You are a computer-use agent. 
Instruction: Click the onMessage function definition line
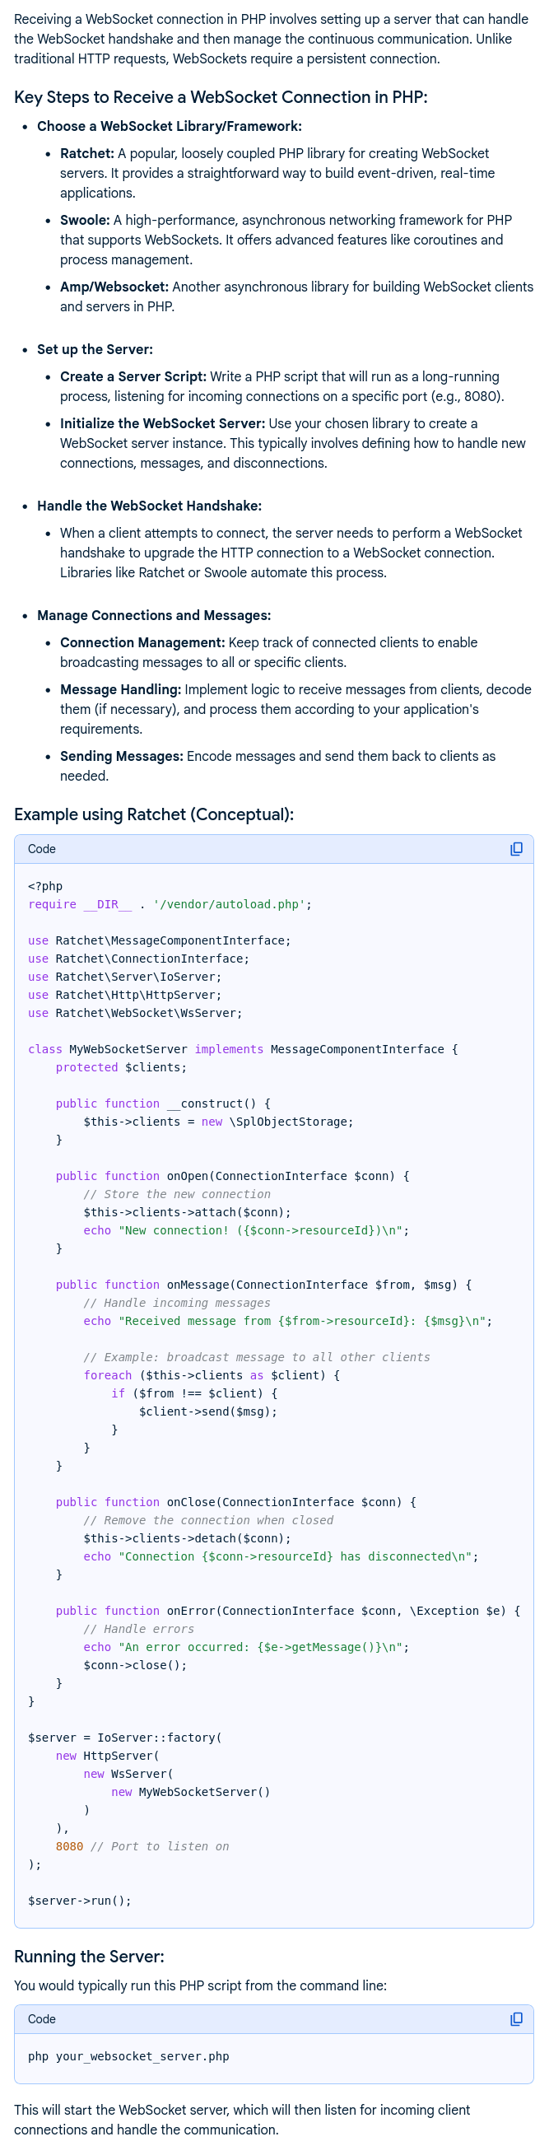pos(263,1285)
